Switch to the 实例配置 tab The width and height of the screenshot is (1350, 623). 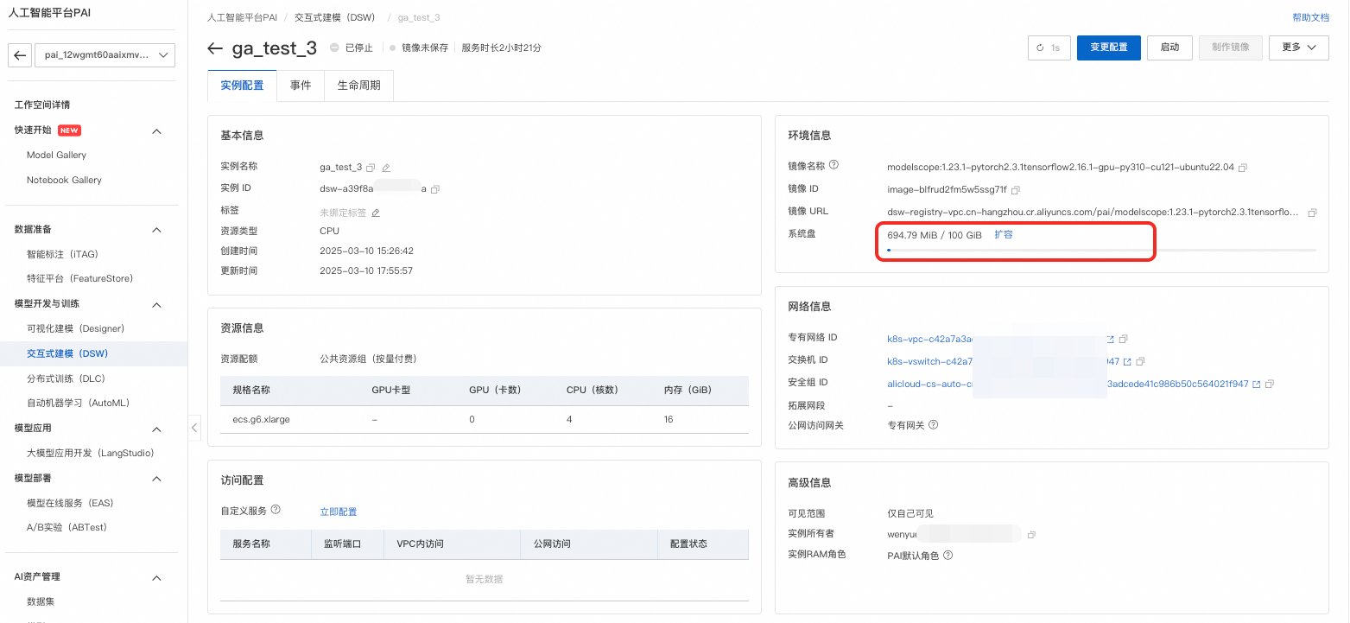(242, 86)
